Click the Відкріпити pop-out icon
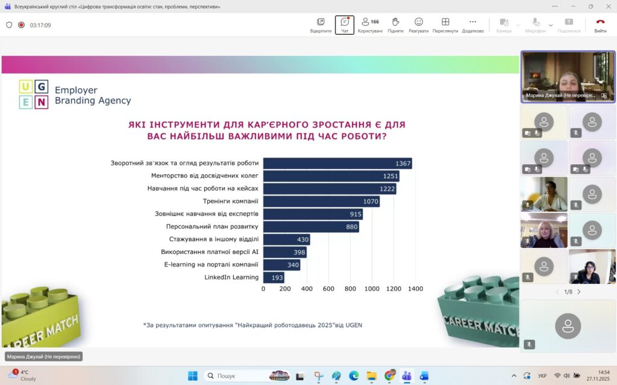 coord(321,25)
